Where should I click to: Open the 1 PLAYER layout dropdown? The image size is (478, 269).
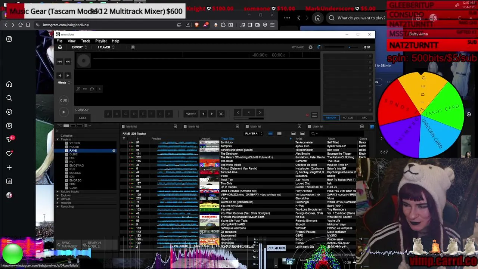tap(106, 47)
